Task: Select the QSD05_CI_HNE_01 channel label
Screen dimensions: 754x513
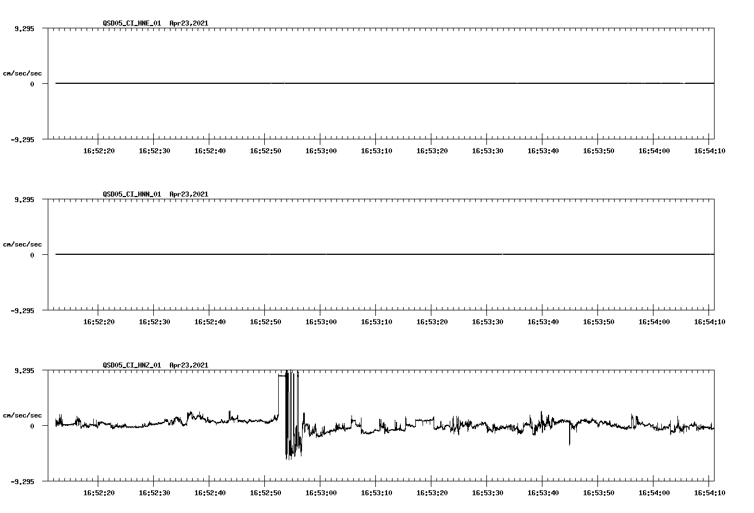Action: (130, 24)
